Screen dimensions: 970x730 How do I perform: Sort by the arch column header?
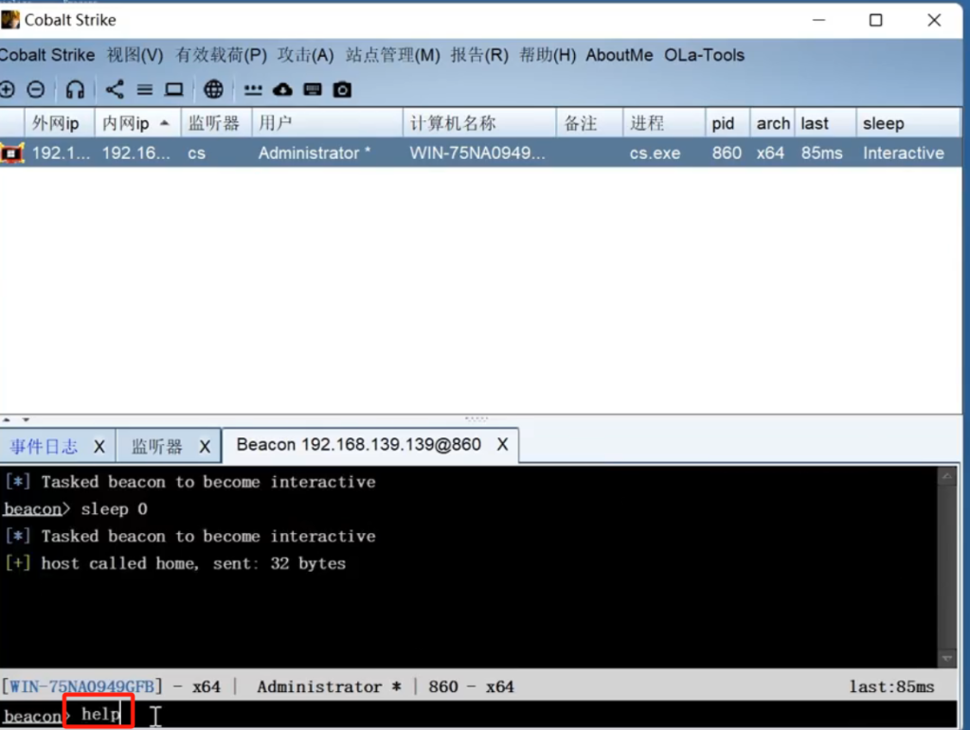coord(772,123)
